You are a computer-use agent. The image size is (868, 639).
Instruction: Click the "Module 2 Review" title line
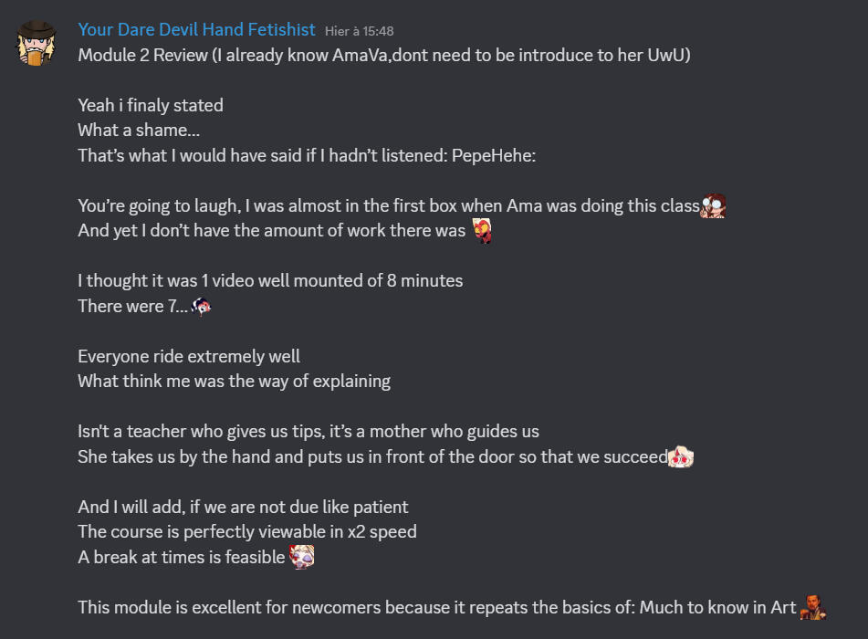coord(383,56)
